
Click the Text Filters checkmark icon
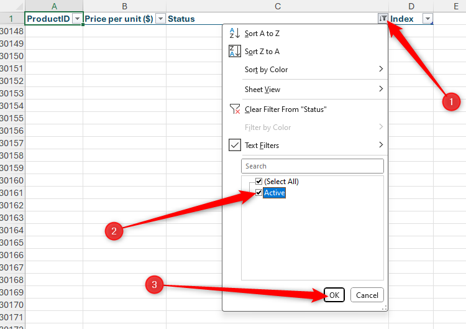[x=235, y=145]
